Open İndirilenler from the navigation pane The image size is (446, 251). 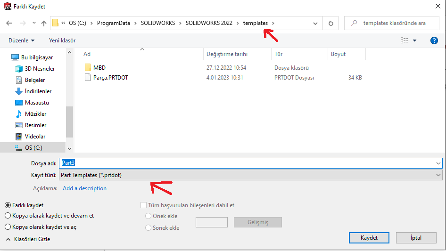point(38,91)
